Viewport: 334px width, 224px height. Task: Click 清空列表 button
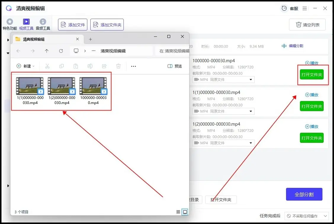pyautogui.click(x=307, y=25)
